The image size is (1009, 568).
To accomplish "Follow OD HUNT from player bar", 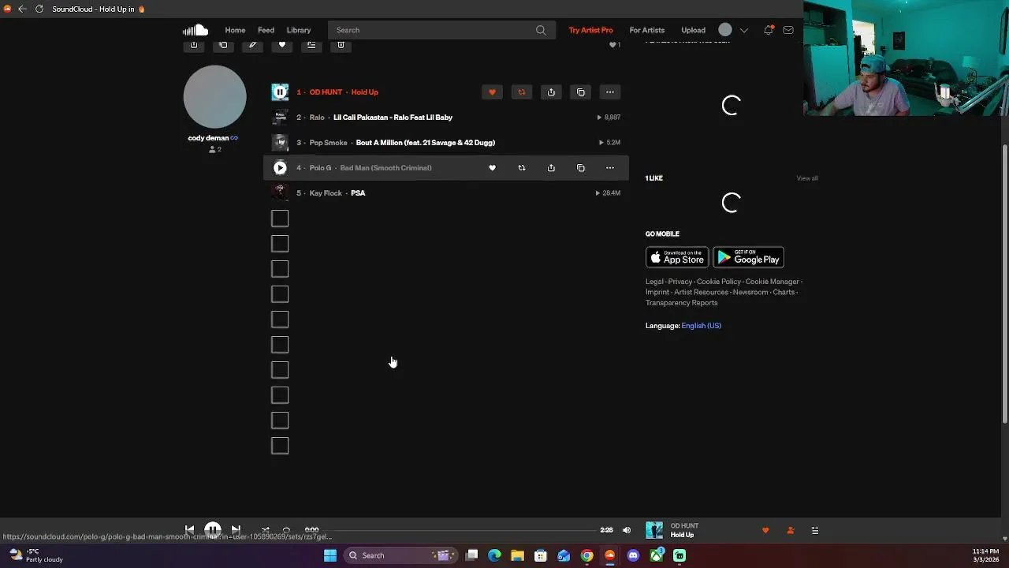I will [x=791, y=531].
